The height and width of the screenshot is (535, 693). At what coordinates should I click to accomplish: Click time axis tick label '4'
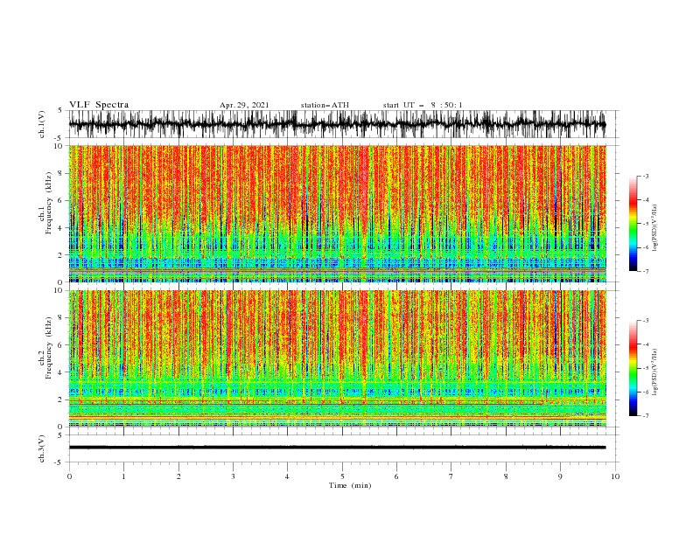coord(287,476)
